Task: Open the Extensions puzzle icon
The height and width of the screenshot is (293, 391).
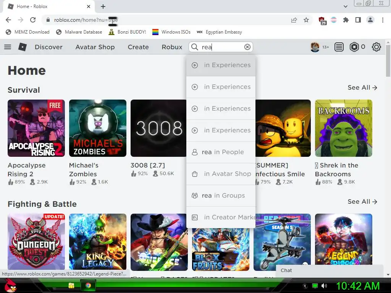Action: point(346,20)
